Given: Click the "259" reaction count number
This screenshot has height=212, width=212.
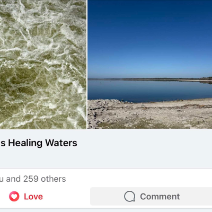Looking at the screenshot, I should 31,179.
